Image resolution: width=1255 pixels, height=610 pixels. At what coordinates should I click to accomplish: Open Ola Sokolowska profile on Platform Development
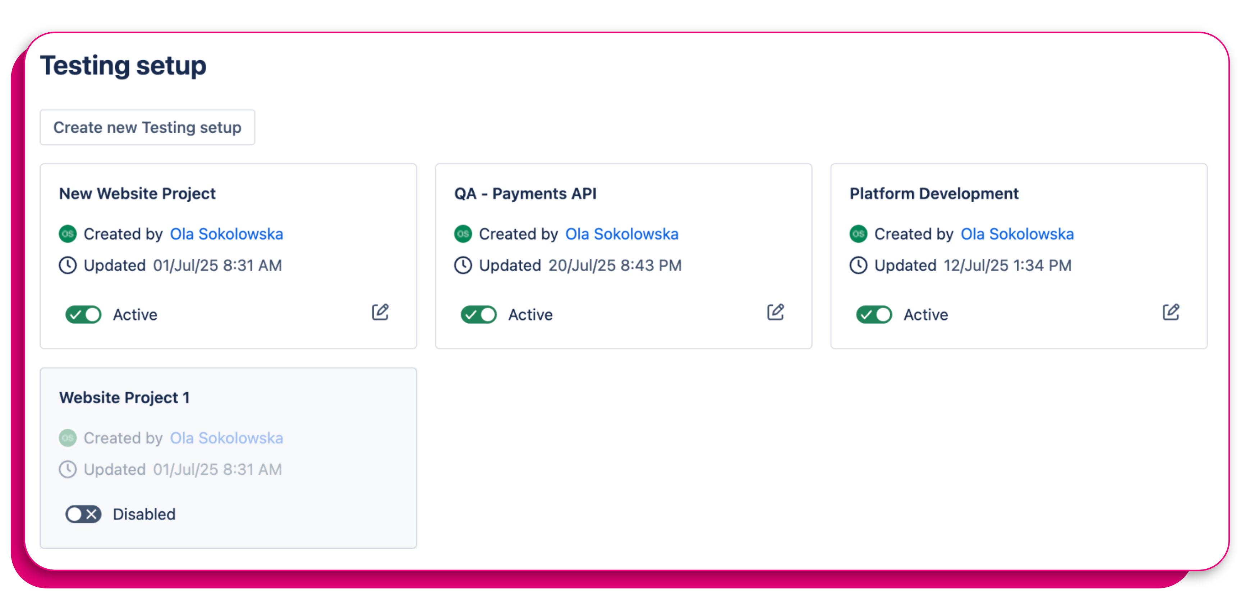pos(1016,234)
